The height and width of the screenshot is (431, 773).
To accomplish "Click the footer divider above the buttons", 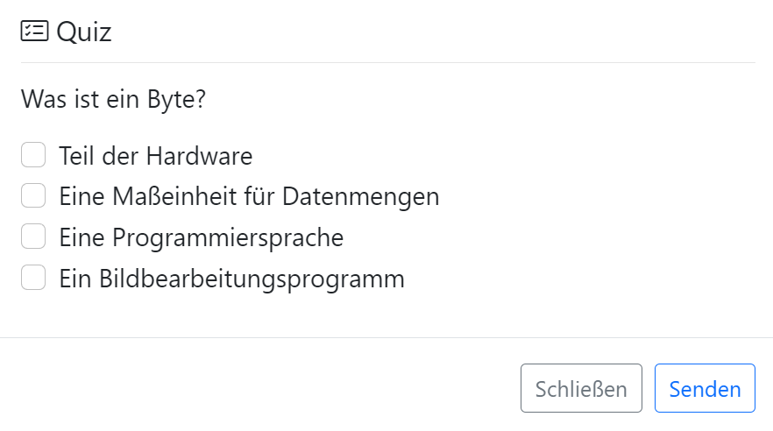I will 386,337.
